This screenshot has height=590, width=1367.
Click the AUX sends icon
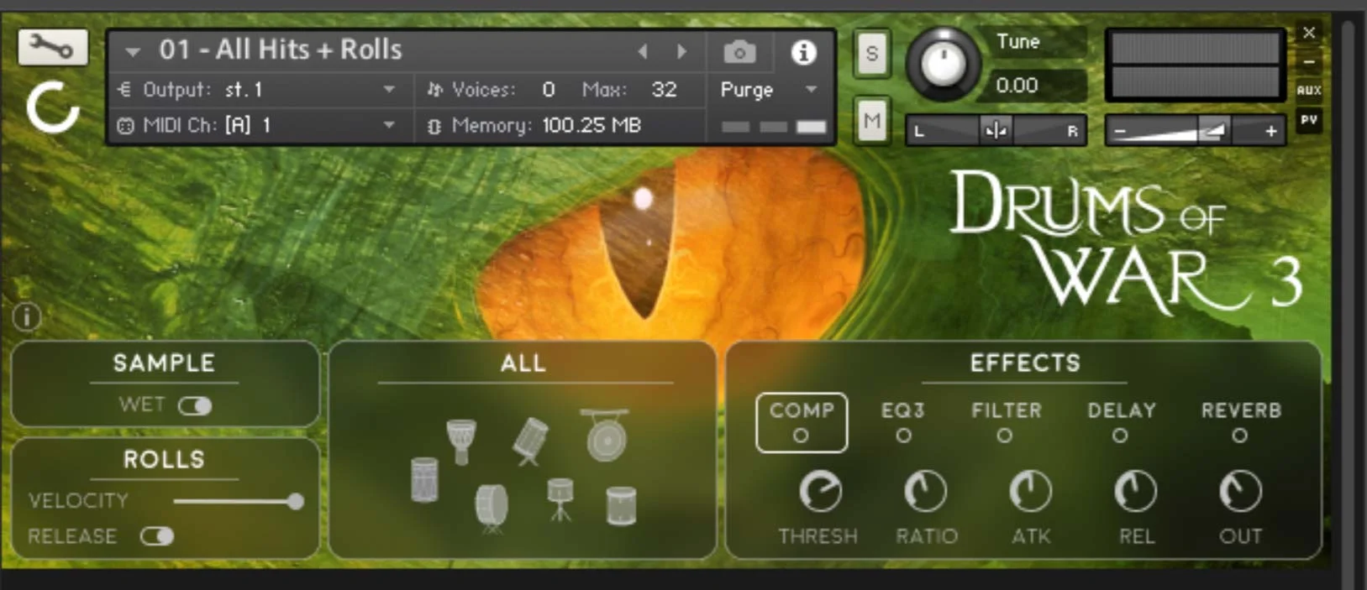tap(1309, 90)
